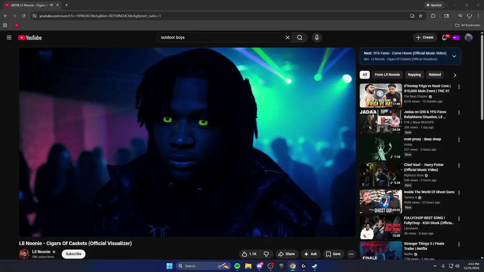Screen dimensions: 484x272
Task: Open YouTube bookmark in bookmarks bar
Action: tap(17, 25)
